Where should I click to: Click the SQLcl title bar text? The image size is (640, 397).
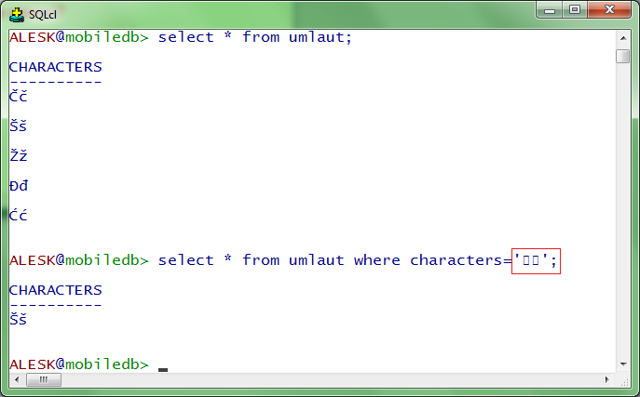[x=41, y=14]
